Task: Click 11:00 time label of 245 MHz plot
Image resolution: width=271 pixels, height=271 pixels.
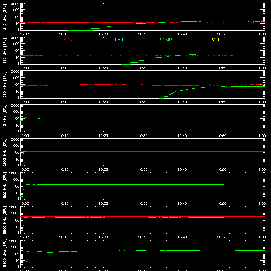Action: [x=261, y=34]
